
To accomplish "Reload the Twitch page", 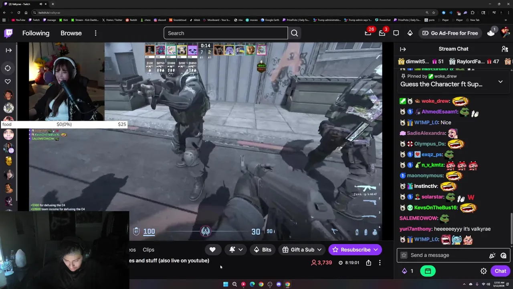I will click(19, 12).
